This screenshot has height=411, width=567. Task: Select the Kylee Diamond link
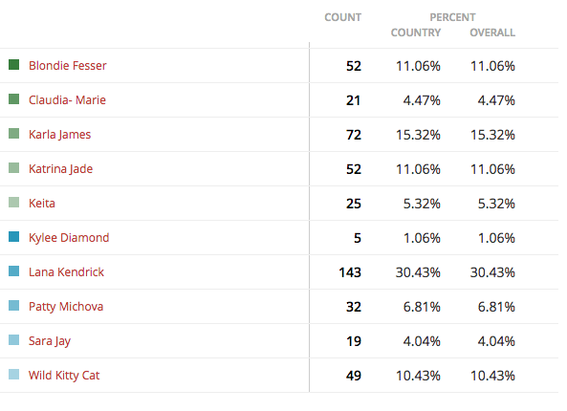click(69, 238)
